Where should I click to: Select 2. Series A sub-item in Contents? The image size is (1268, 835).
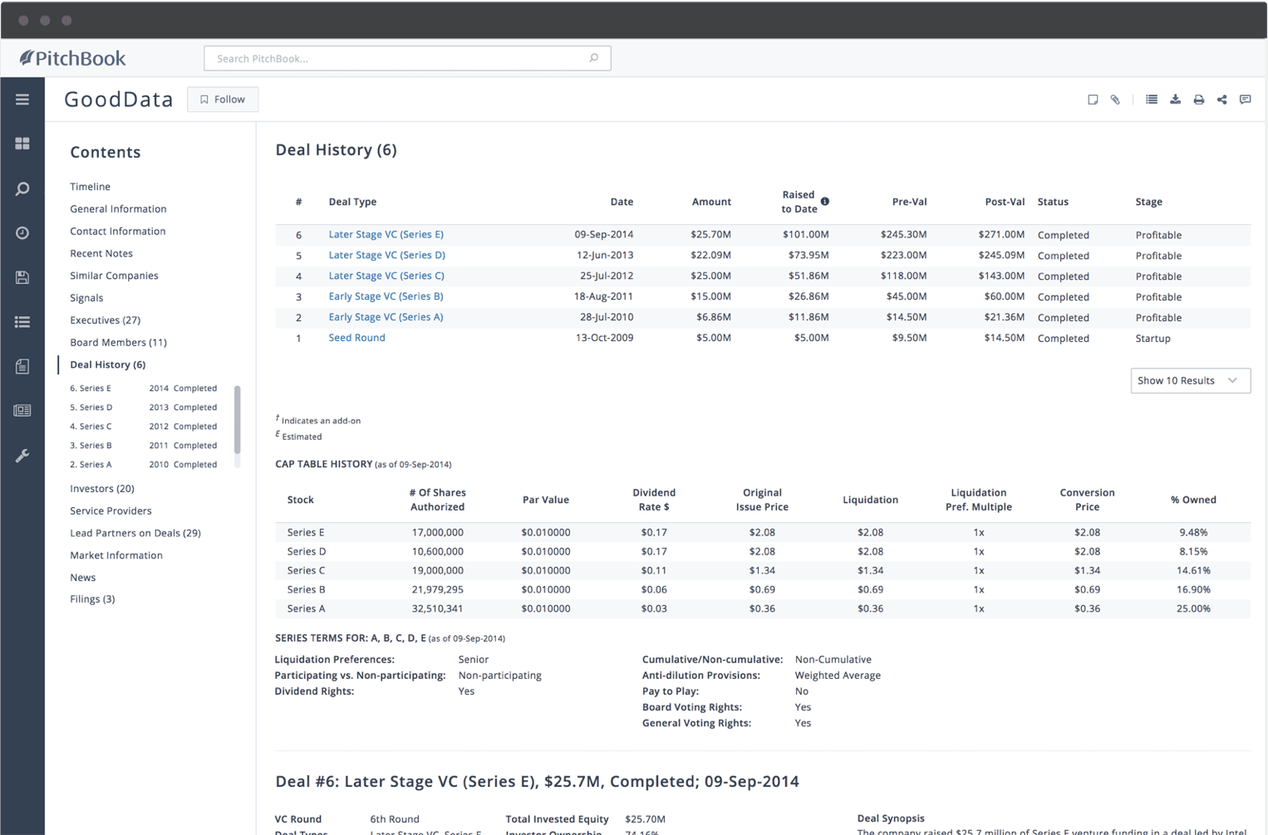[143, 465]
